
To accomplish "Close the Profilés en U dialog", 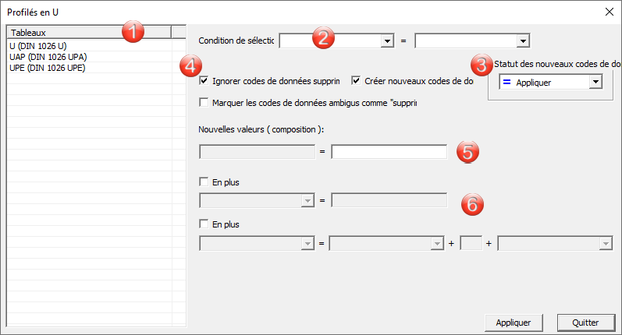I will click(609, 12).
